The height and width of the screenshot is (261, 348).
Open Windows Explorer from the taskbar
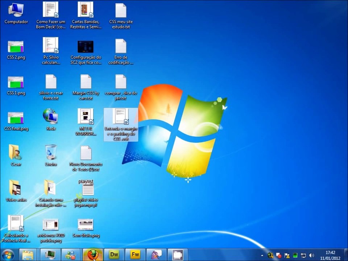click(x=28, y=255)
